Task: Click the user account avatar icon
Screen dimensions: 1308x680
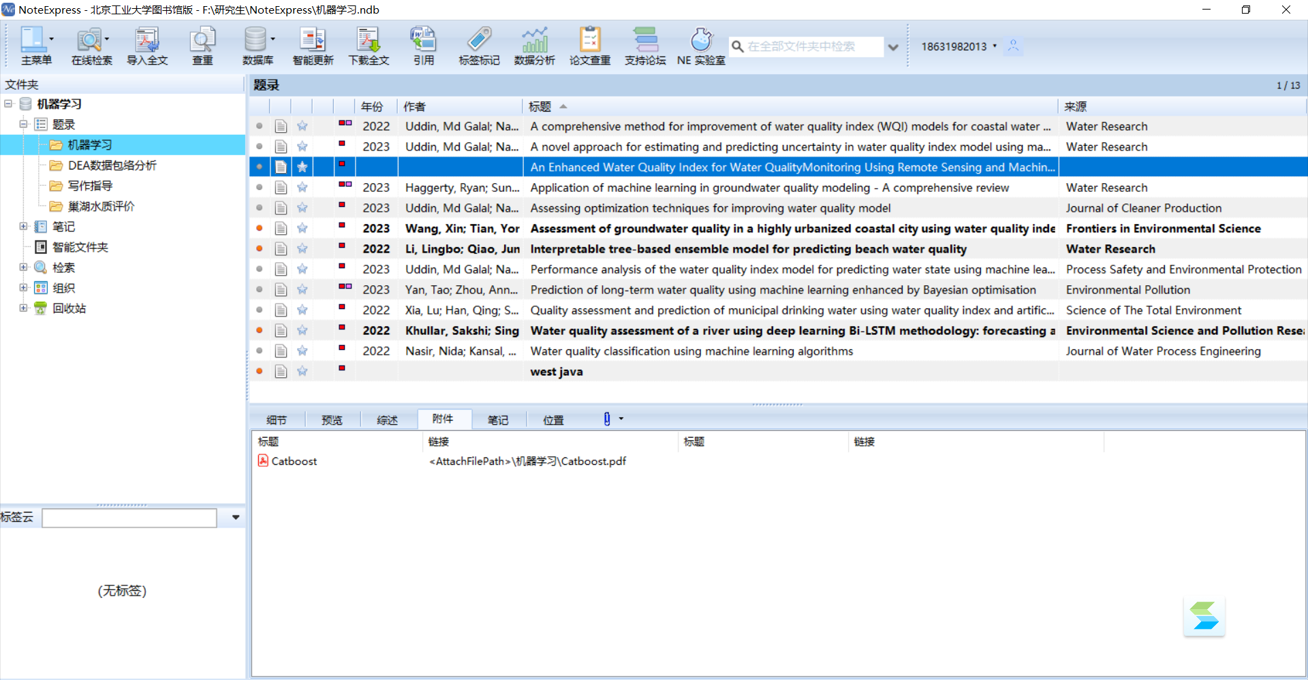Action: 1013,46
